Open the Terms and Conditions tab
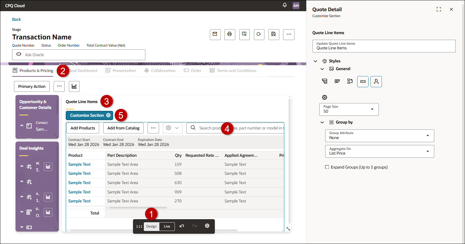This screenshot has height=244, width=465. pyautogui.click(x=236, y=70)
